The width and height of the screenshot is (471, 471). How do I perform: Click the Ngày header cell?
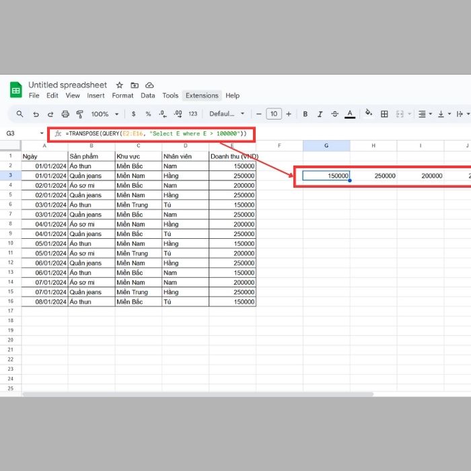pos(45,156)
